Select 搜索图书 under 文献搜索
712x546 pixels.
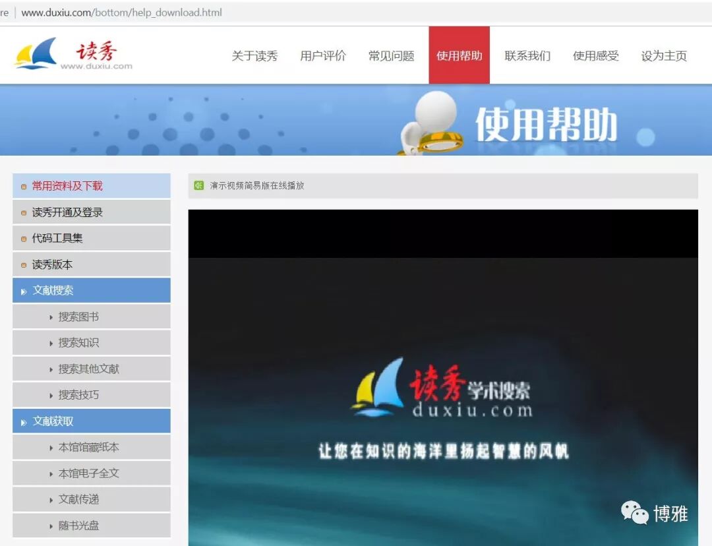click(78, 317)
